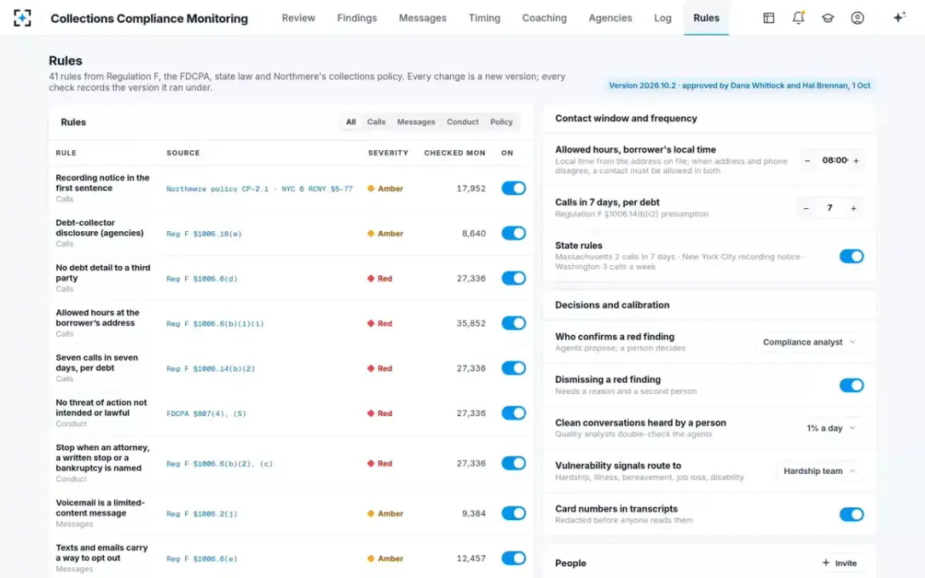Toggle Stop when an attorney rule

pos(513,463)
